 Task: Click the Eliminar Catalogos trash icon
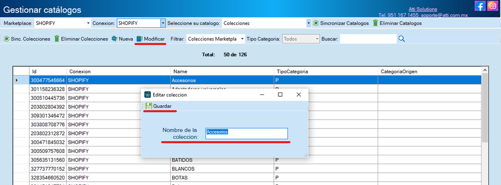(375, 23)
